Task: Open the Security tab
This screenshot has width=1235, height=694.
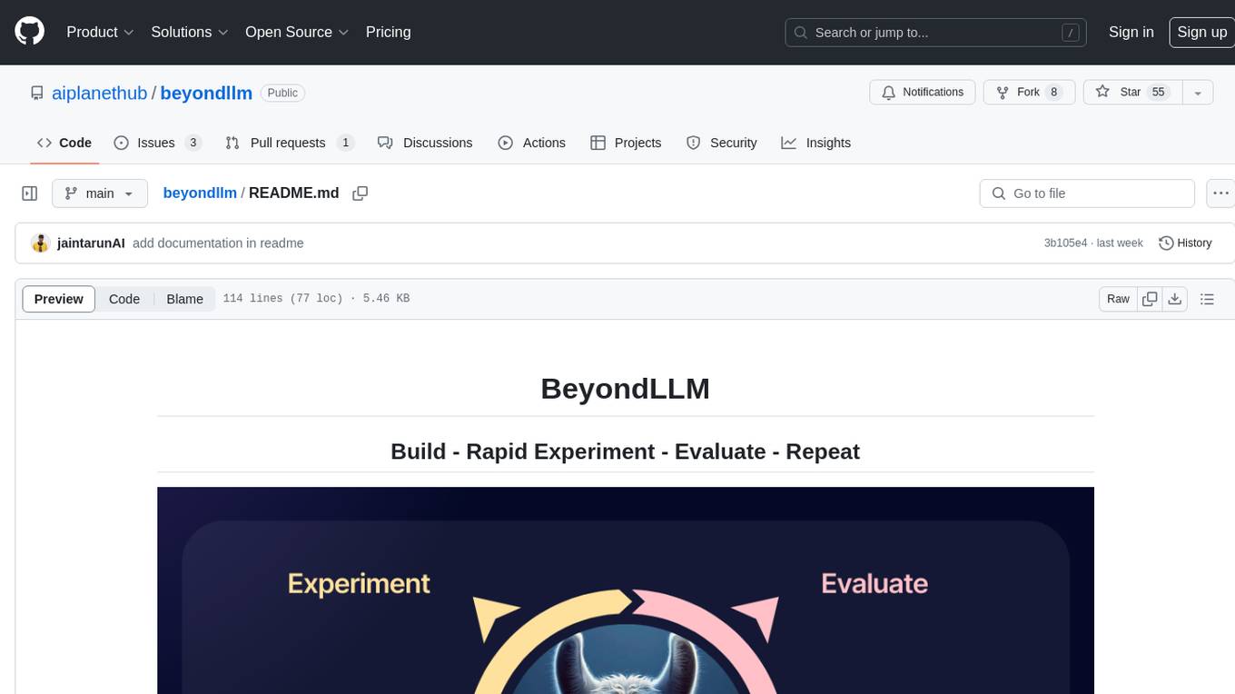Action: 722,143
